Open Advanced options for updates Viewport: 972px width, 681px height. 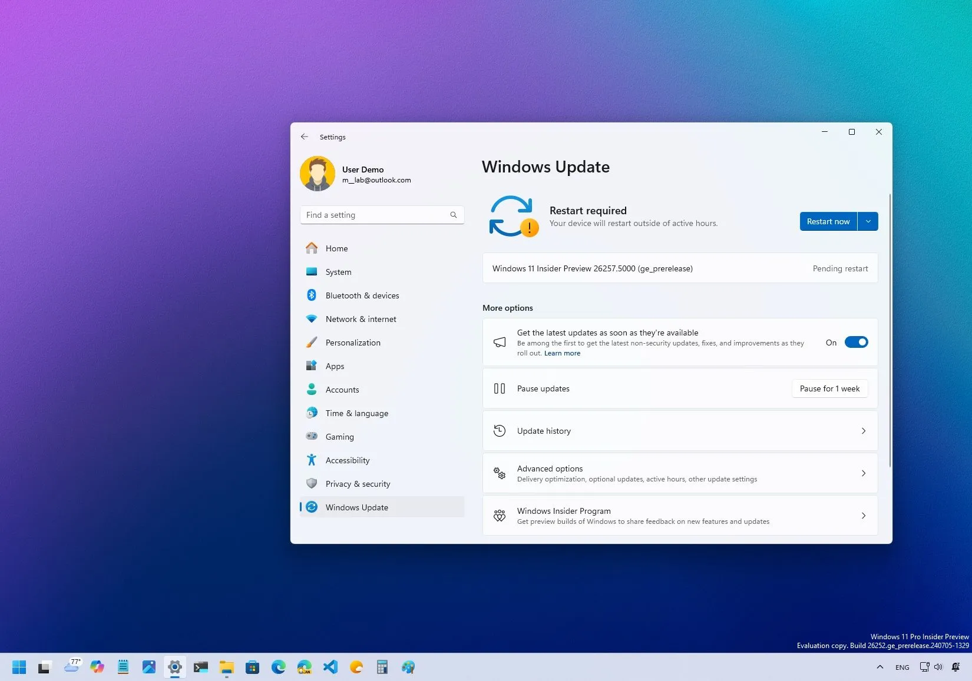pos(679,473)
